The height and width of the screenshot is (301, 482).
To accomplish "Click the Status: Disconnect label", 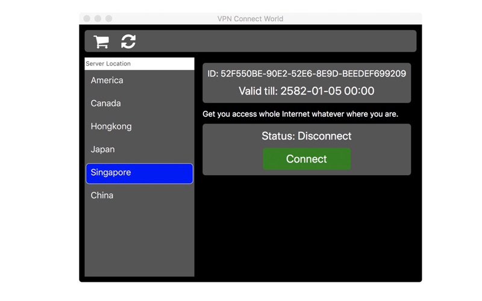I will [x=307, y=136].
